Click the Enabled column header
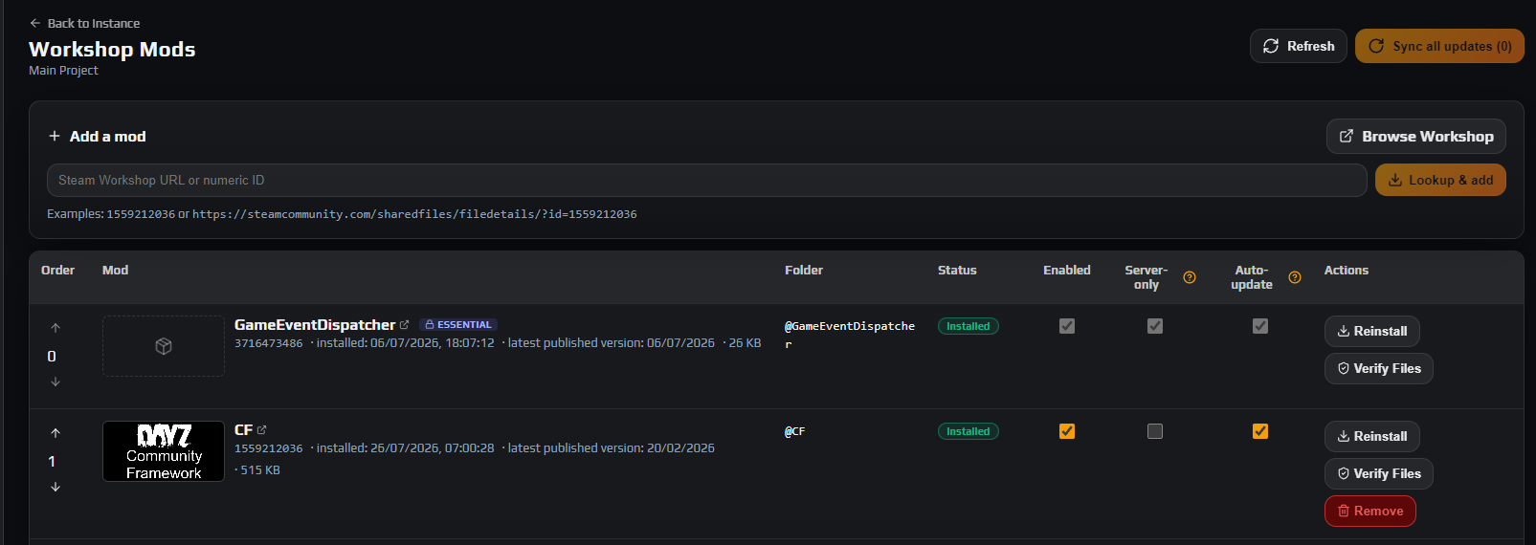 pyautogui.click(x=1067, y=271)
